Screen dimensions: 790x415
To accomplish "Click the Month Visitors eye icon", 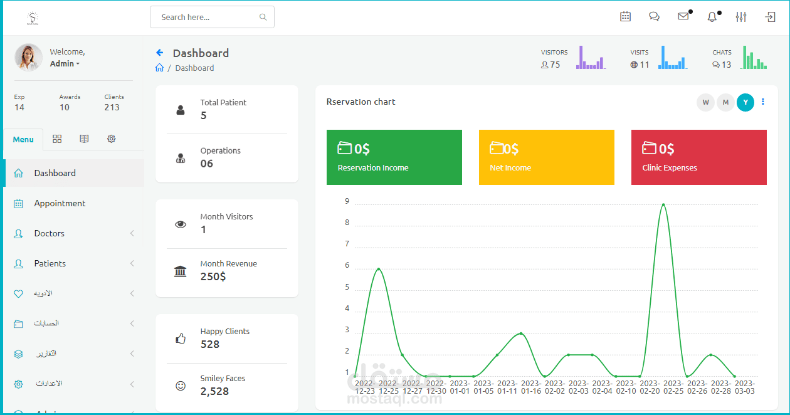I will 181,224.
